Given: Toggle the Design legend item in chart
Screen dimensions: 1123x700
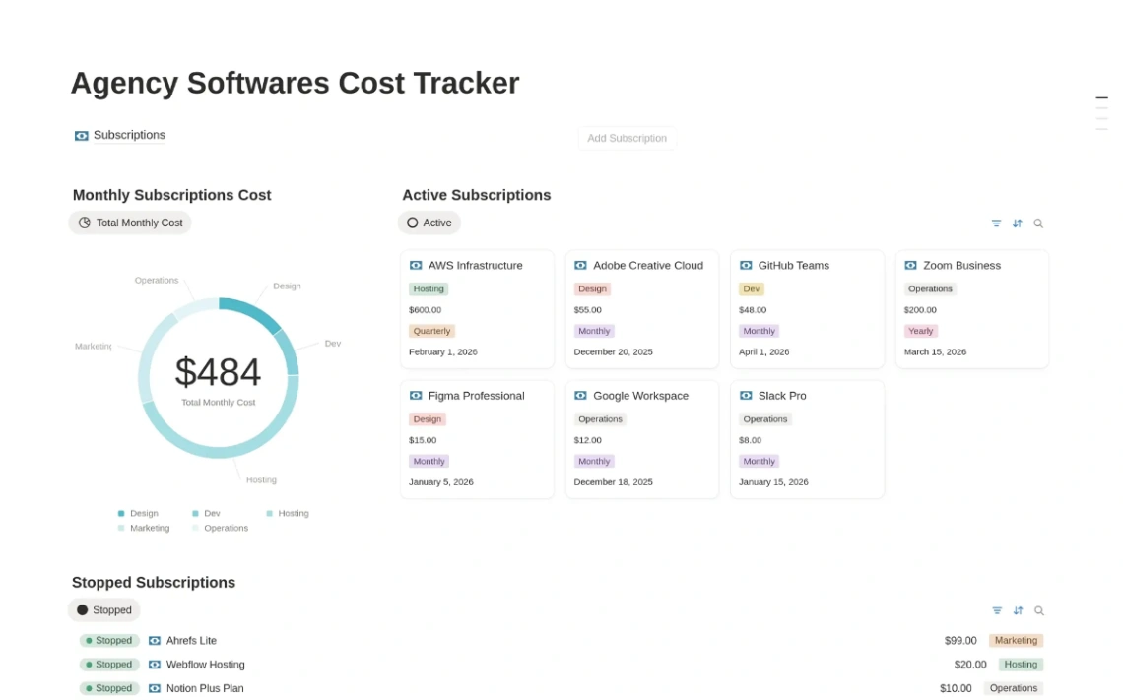Looking at the screenshot, I should coord(138,513).
